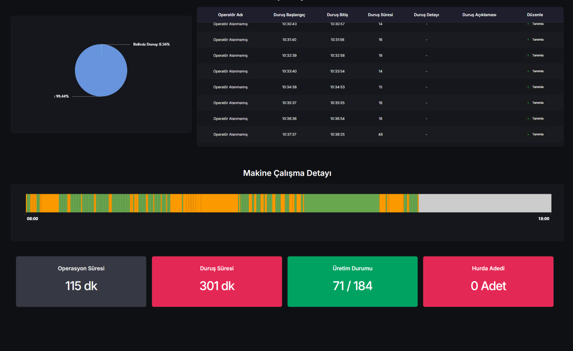573x351 pixels.
Task: Sort by Operatör Adı column header
Action: 230,15
